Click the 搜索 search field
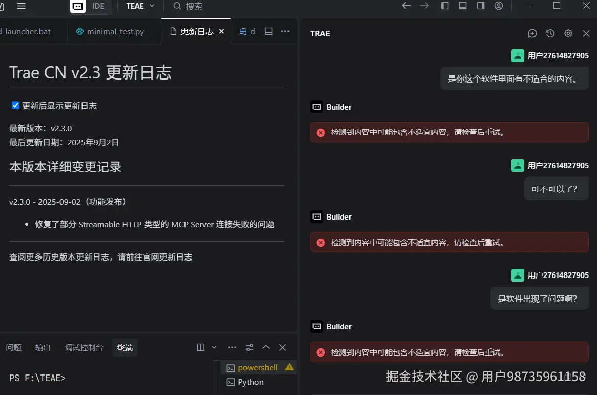Image resolution: width=597 pixels, height=395 pixels. point(190,7)
